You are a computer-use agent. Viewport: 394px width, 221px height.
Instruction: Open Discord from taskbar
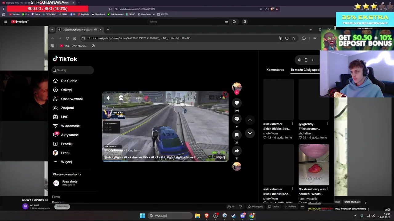pyautogui.click(x=243, y=216)
